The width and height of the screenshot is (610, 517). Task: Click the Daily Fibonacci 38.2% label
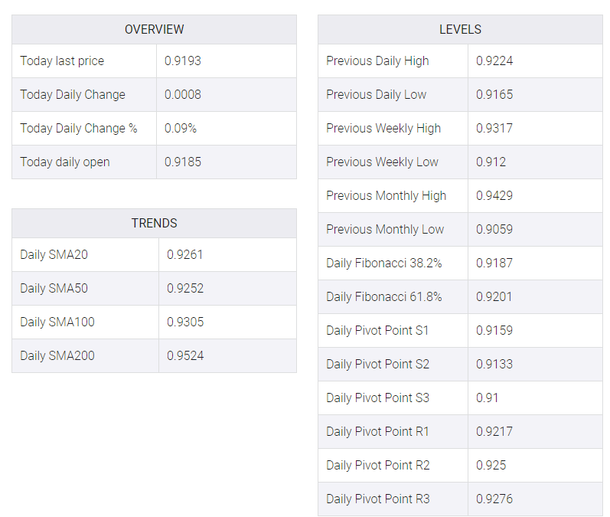384,263
